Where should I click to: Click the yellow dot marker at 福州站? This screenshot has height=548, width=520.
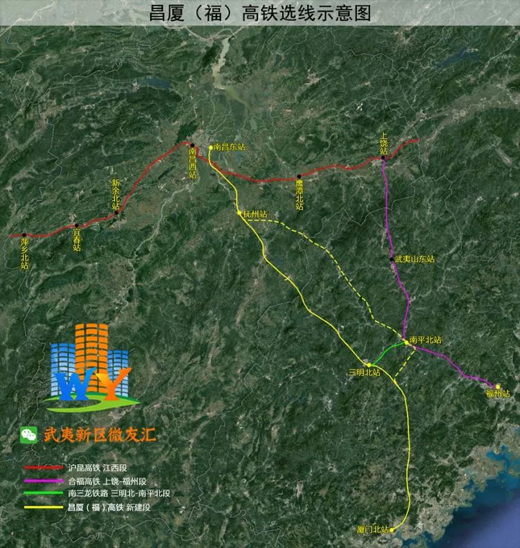(x=498, y=387)
